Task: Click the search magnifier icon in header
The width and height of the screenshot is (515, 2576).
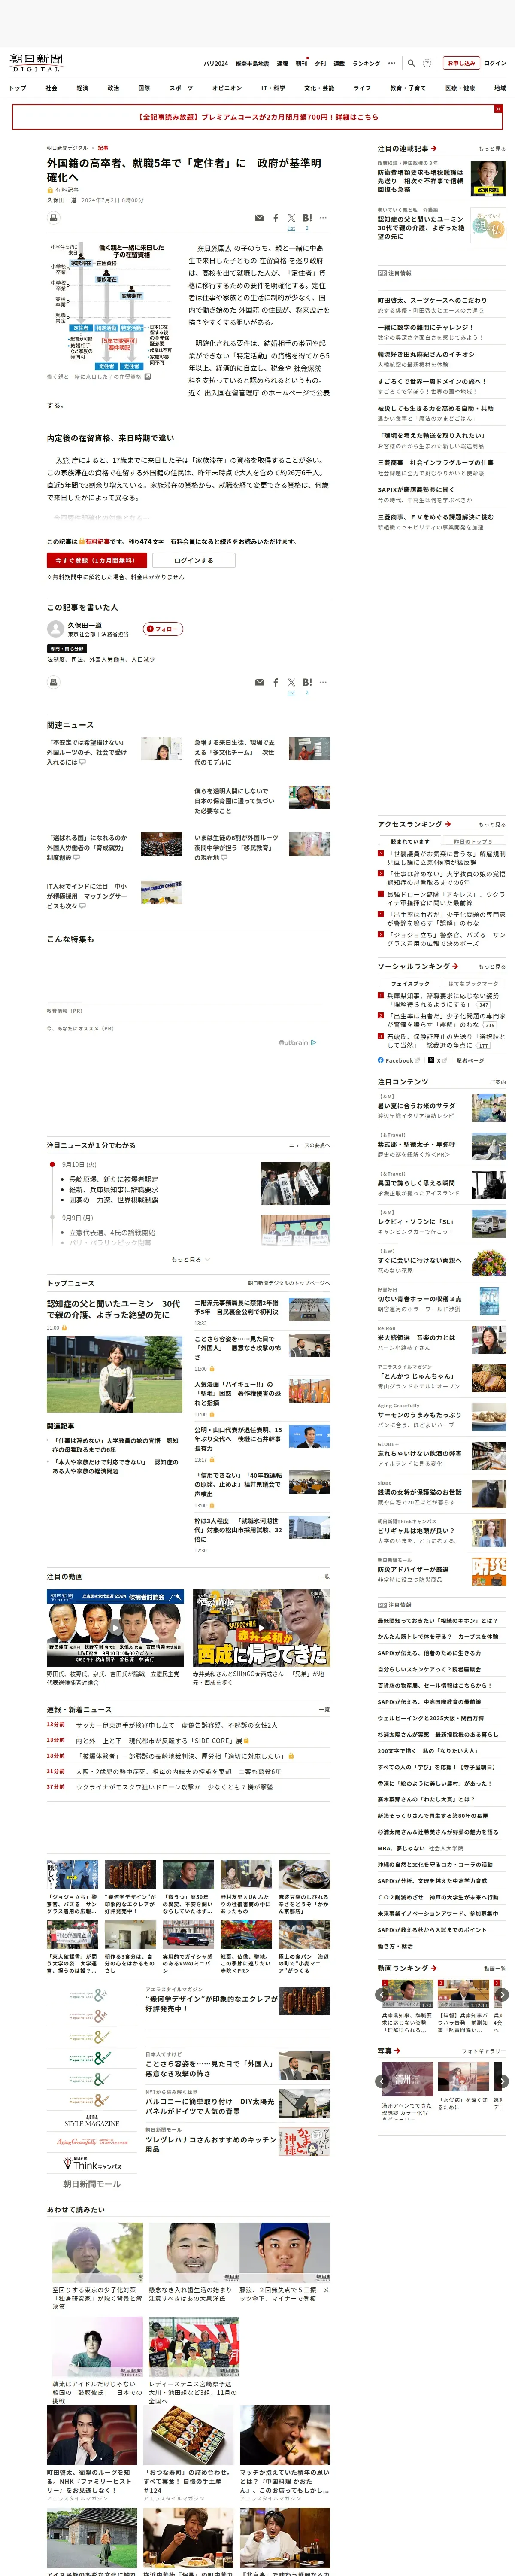Action: pyautogui.click(x=411, y=63)
